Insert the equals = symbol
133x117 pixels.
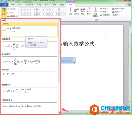(x=30, y=10)
